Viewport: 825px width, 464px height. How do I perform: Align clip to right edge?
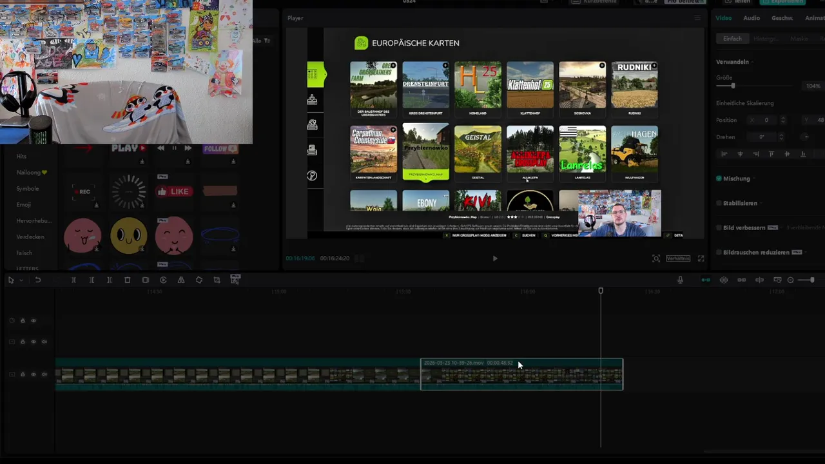tap(756, 154)
